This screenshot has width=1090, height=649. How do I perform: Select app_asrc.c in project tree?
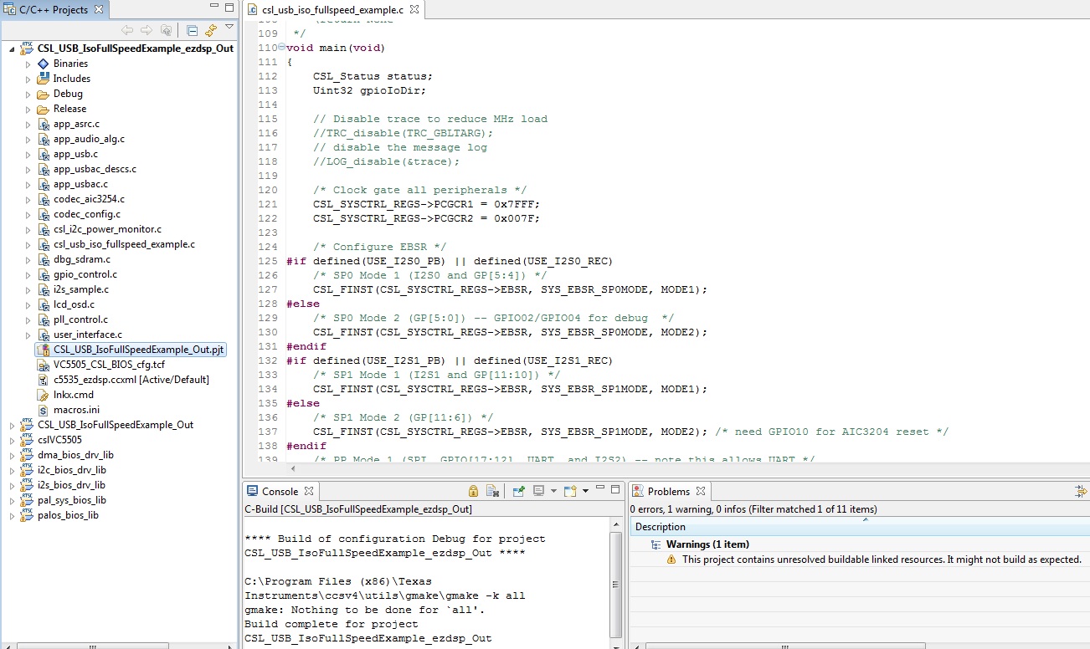pyautogui.click(x=76, y=124)
